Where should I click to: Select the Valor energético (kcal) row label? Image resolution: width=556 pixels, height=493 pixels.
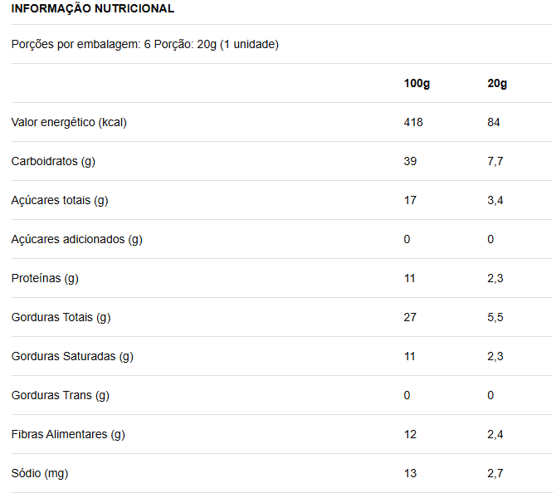[69, 122]
